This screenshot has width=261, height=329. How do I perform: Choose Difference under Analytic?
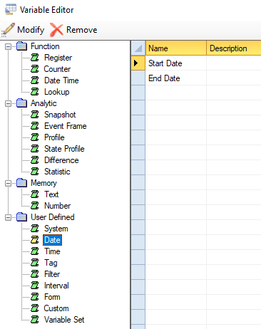click(x=61, y=160)
